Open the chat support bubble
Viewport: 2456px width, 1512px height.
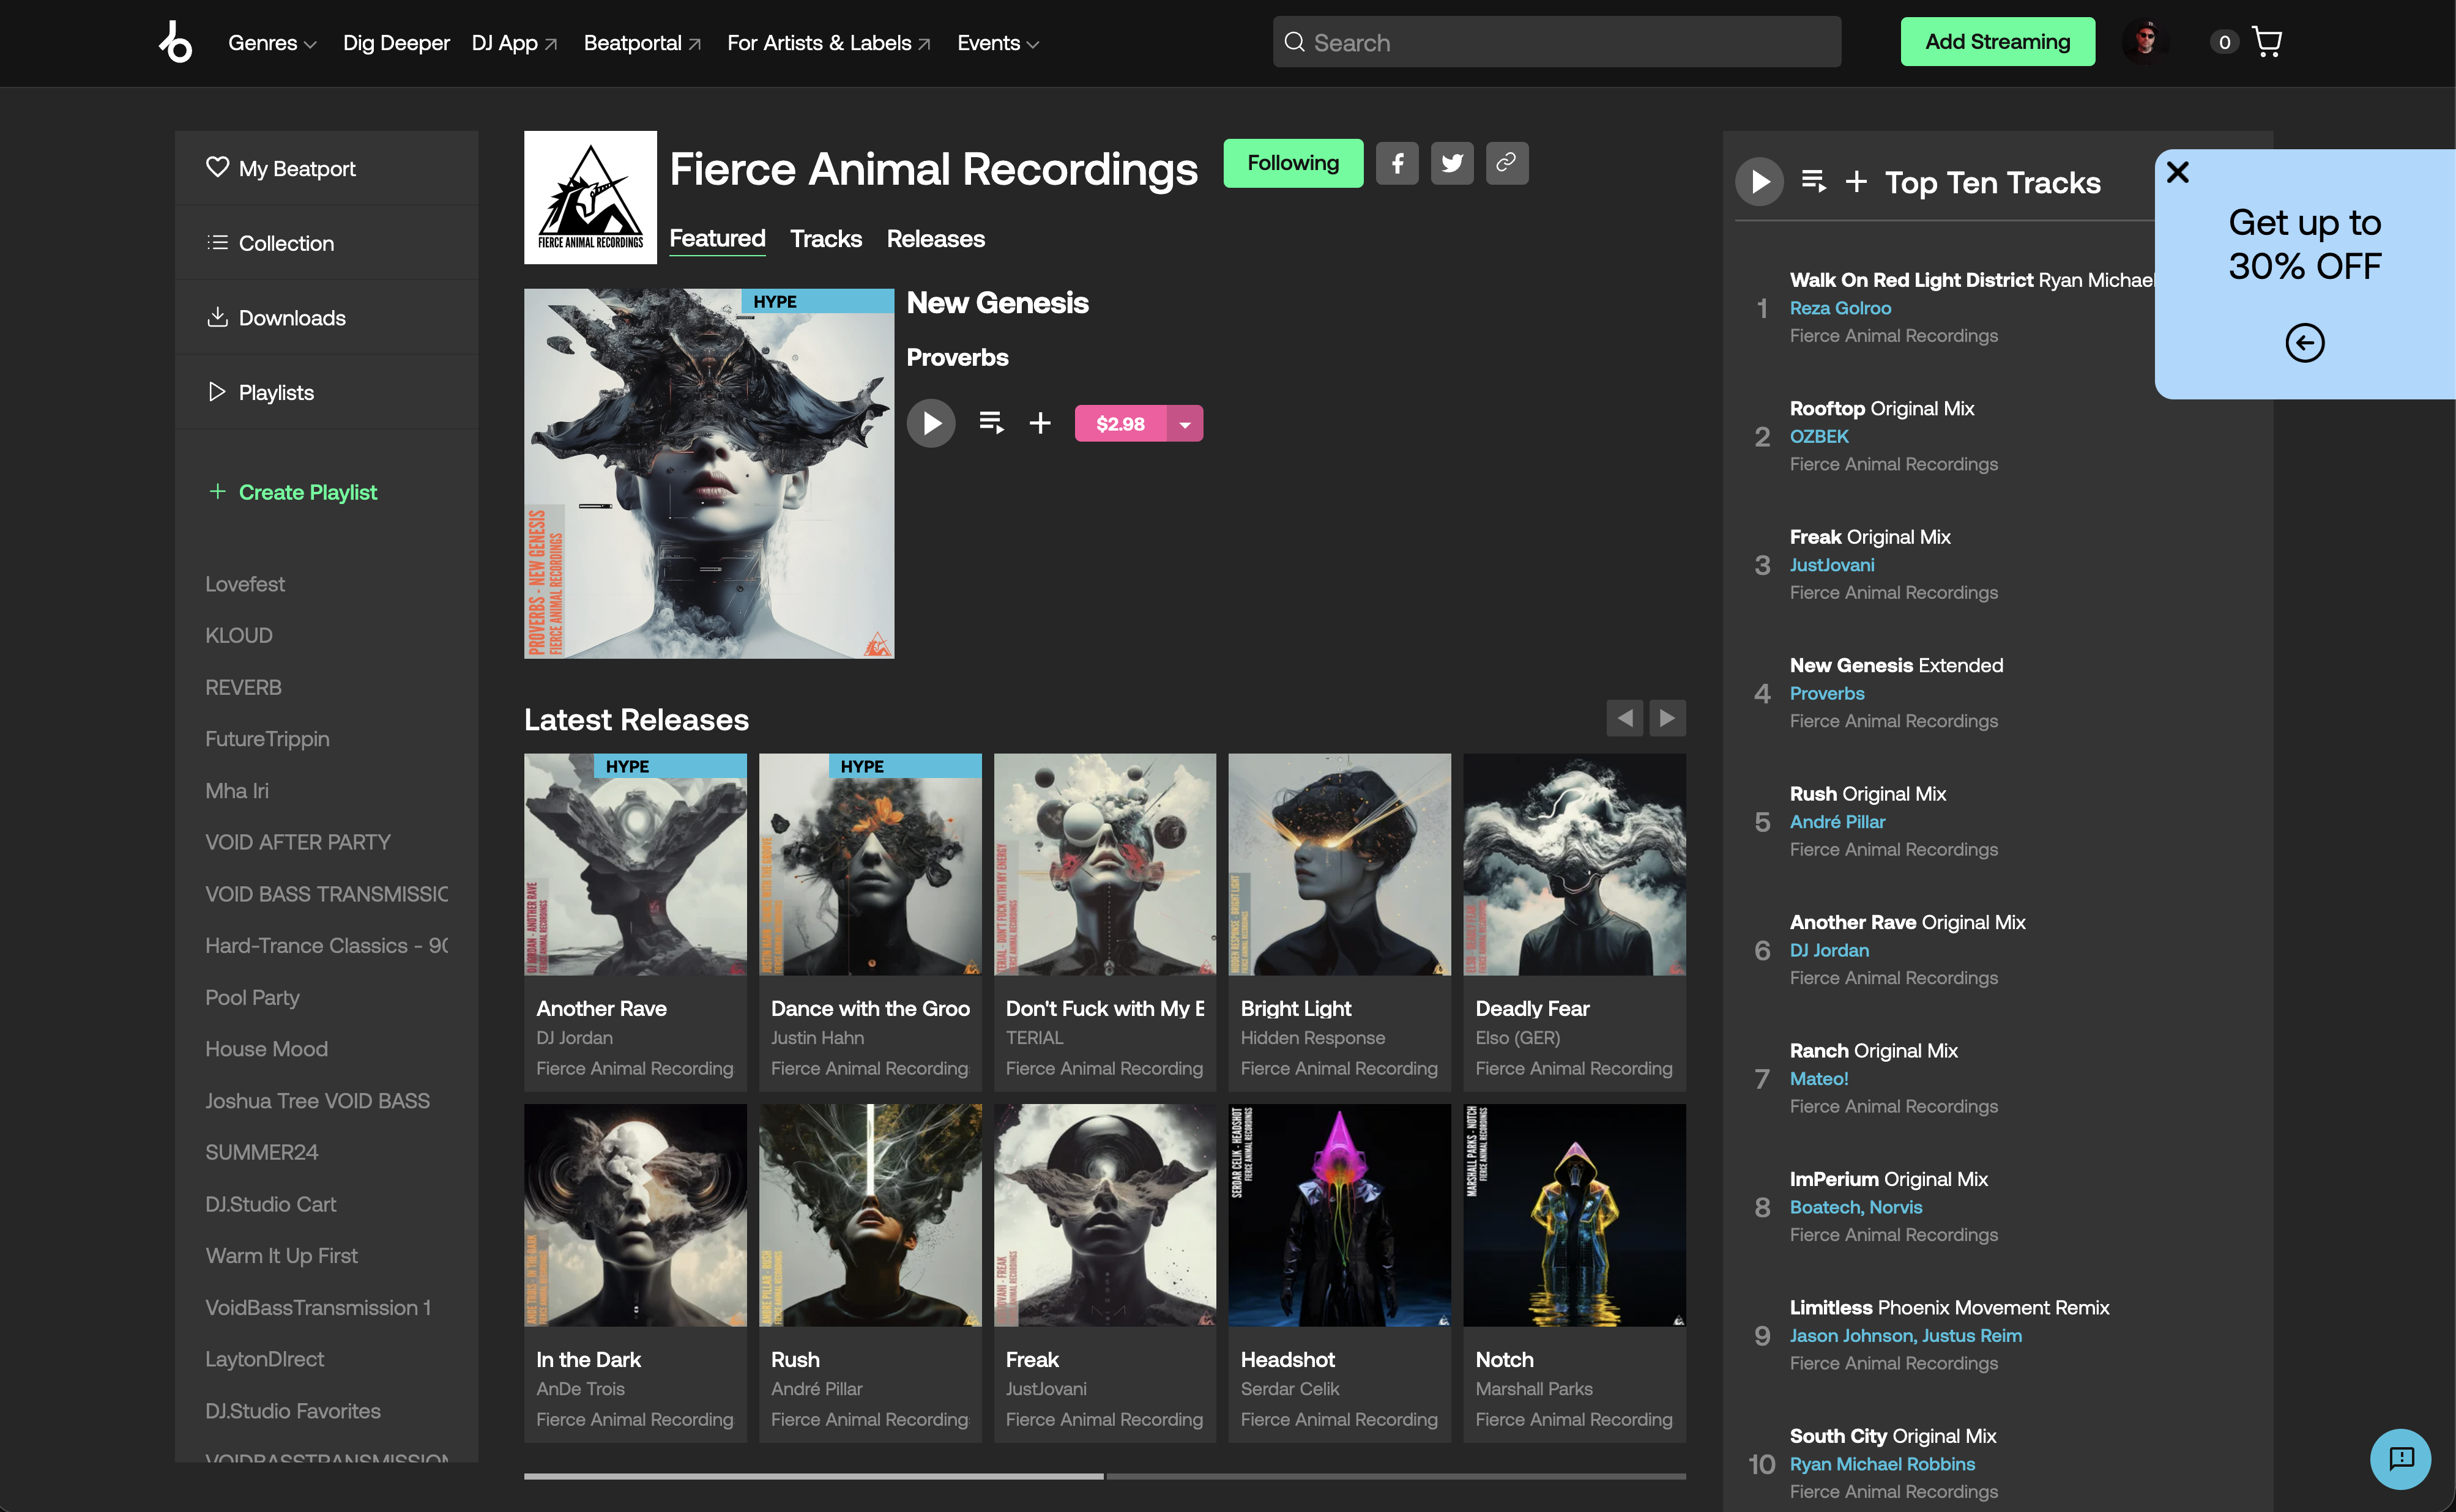tap(2400, 1459)
